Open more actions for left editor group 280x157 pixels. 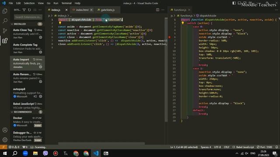pos(163,10)
